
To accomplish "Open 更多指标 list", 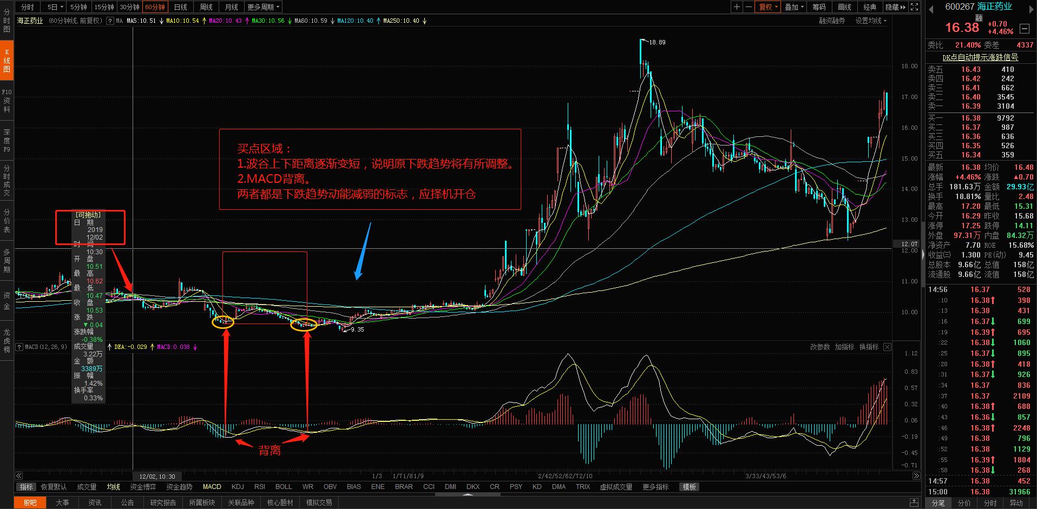I will (655, 487).
